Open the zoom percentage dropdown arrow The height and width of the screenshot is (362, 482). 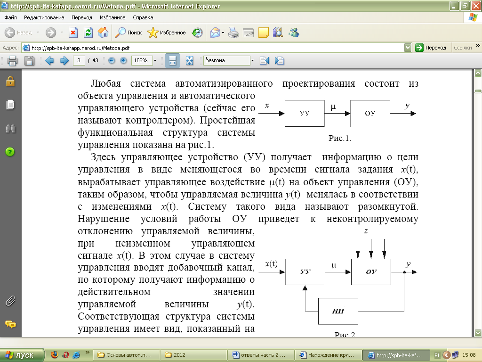155,61
